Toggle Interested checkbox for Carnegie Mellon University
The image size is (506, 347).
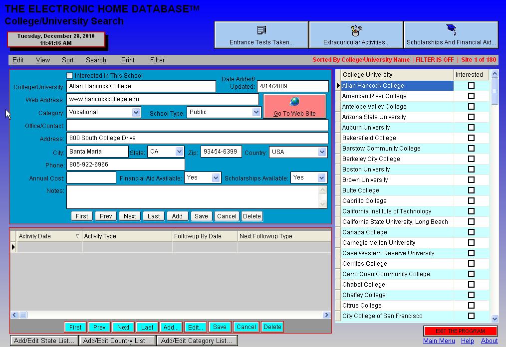[471, 242]
